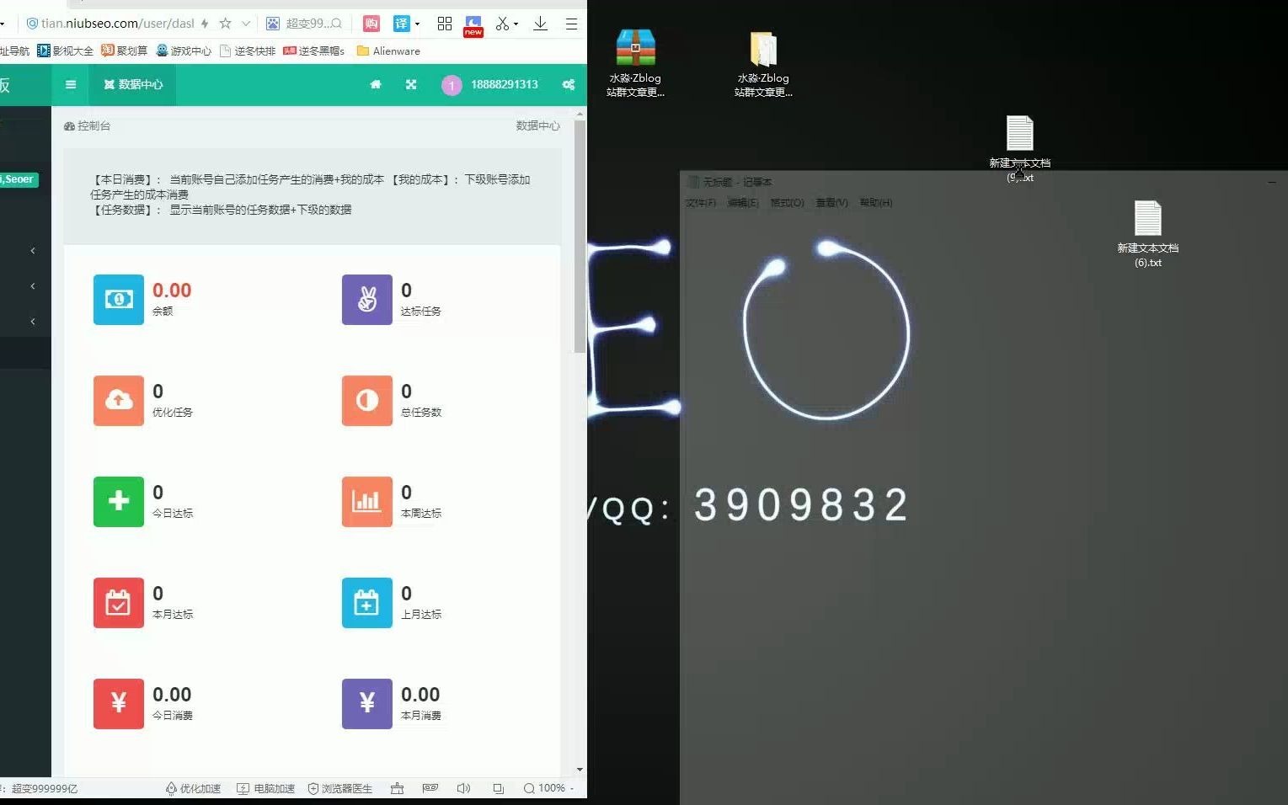
Task: Open 浏览器医生 shield icon in status bar
Action: coord(311,788)
